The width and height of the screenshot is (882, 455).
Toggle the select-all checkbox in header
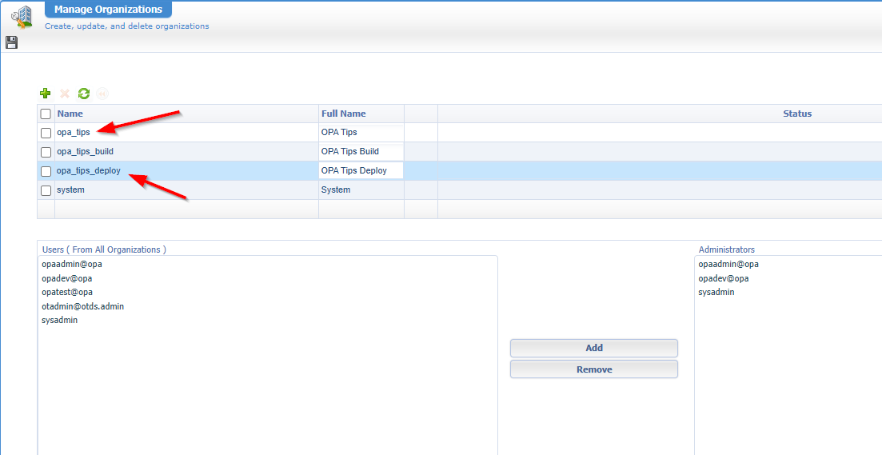coord(46,114)
